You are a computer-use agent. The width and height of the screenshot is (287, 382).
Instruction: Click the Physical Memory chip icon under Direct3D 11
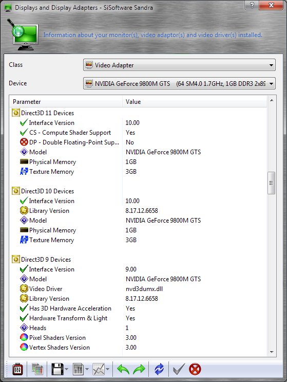point(24,161)
